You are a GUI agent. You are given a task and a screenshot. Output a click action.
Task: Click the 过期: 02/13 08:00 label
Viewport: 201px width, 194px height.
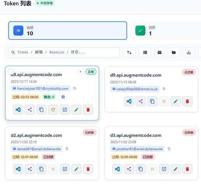point(25,97)
